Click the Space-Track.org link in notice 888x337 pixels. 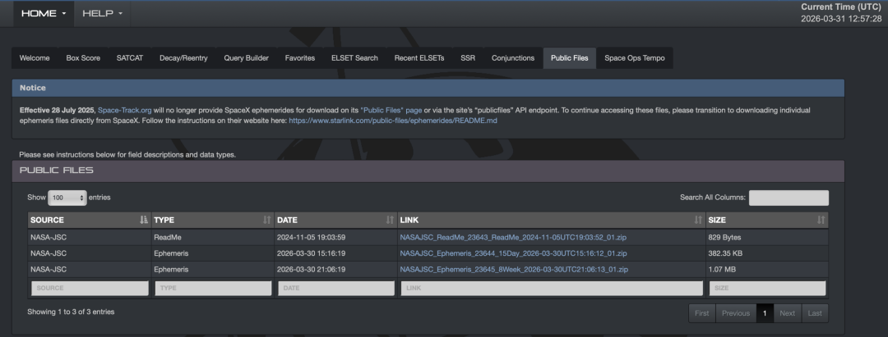click(123, 110)
